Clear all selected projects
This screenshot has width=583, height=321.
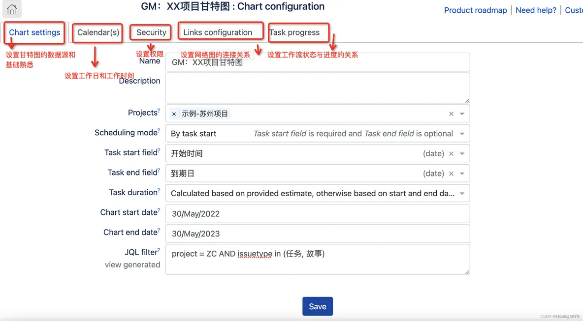[x=451, y=114]
